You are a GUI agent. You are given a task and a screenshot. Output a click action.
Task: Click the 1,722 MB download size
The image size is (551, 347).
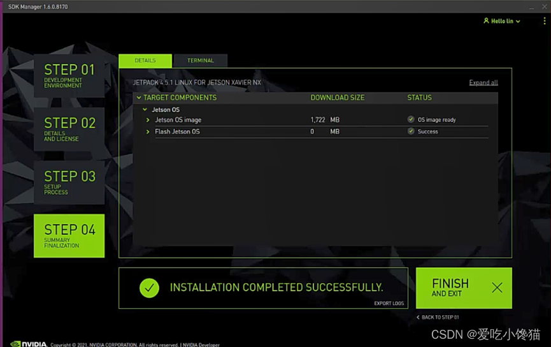click(325, 120)
